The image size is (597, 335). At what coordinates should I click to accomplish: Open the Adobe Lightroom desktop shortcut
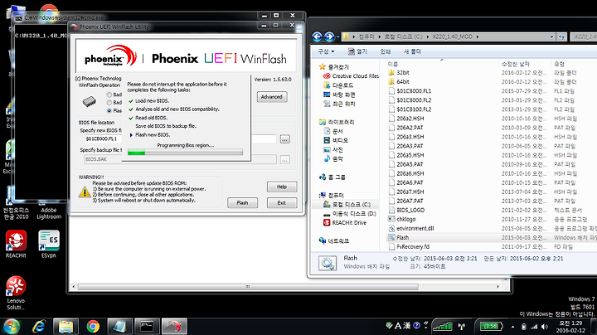point(49,213)
